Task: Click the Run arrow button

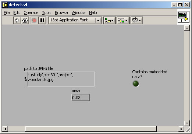Action: click(17, 20)
